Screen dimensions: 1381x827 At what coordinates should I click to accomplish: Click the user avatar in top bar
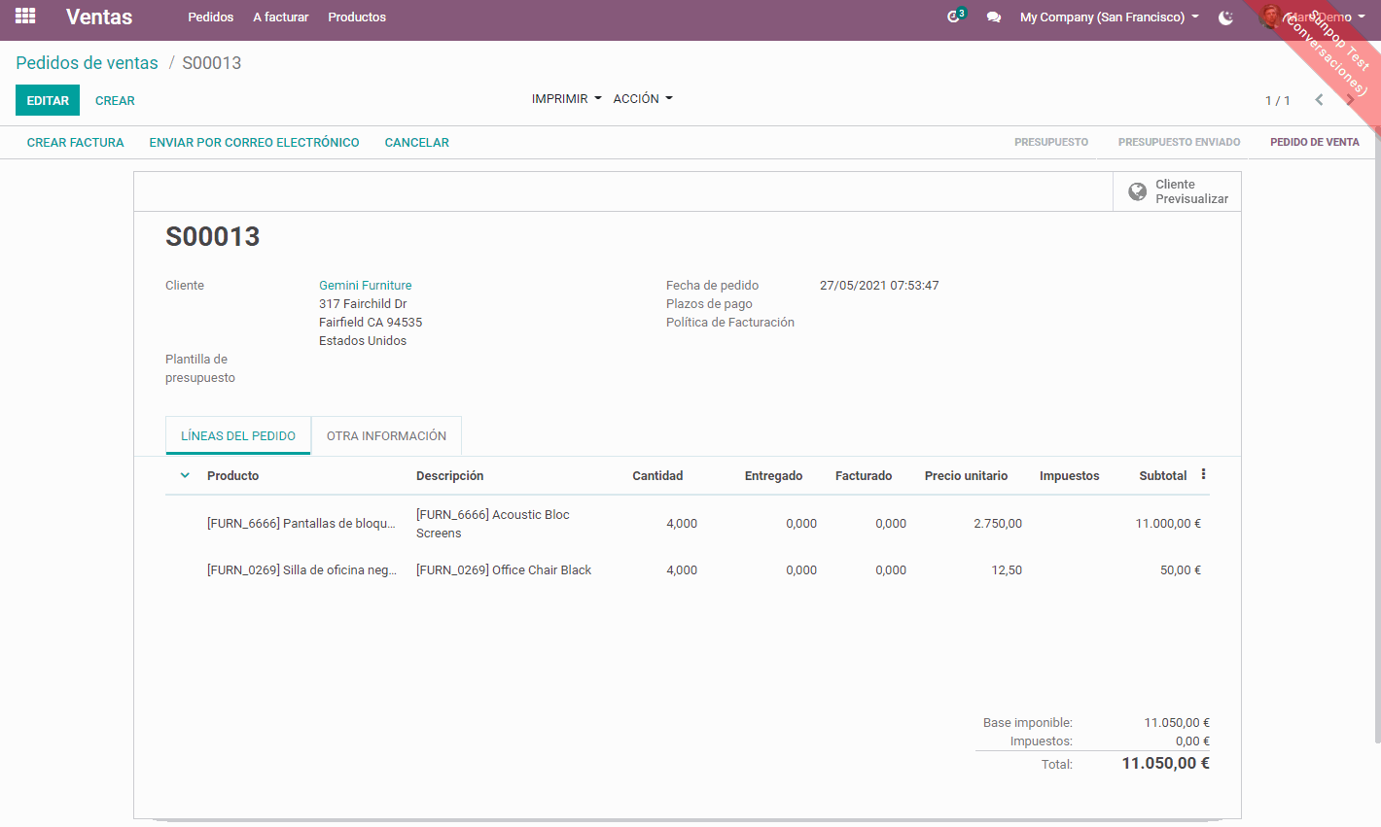[x=1269, y=17]
